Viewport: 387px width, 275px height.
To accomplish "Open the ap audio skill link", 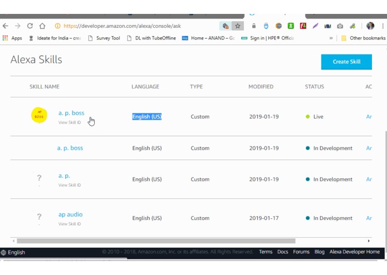I will coord(71,214).
